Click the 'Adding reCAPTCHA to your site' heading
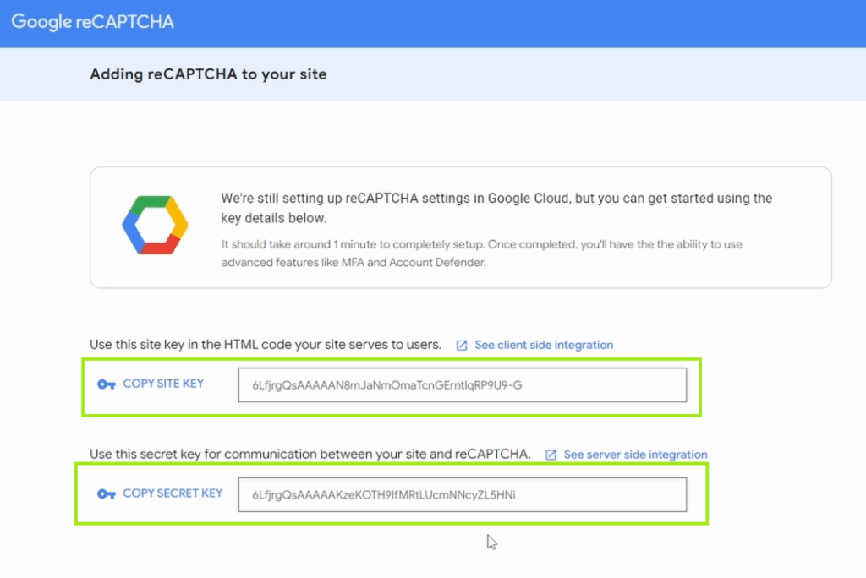This screenshot has height=578, width=866. point(208,74)
